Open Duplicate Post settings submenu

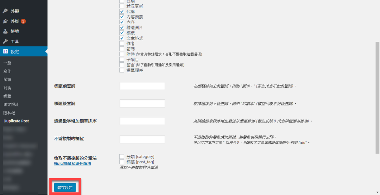click(16, 121)
